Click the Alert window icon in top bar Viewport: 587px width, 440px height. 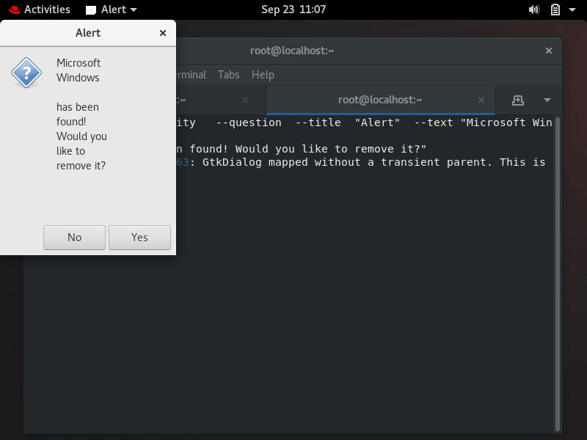91,10
